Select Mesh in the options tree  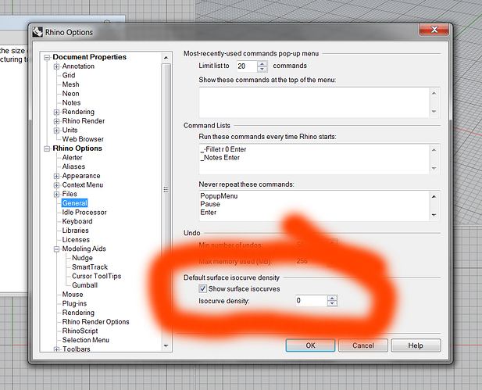(x=71, y=84)
